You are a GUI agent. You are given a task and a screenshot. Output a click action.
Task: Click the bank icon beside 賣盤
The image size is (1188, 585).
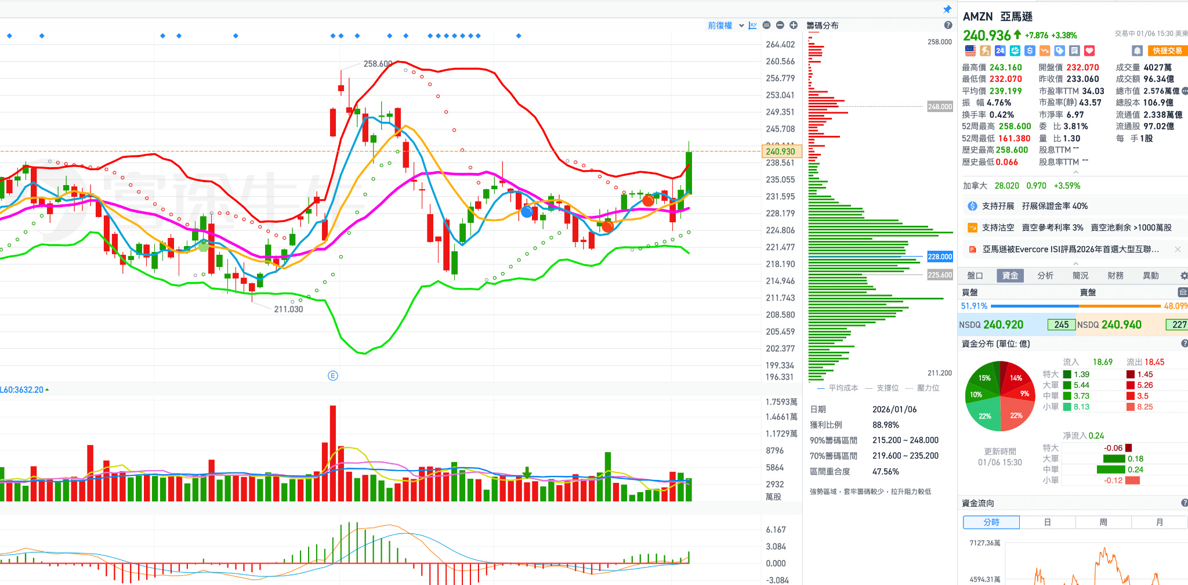pyautogui.click(x=1182, y=292)
